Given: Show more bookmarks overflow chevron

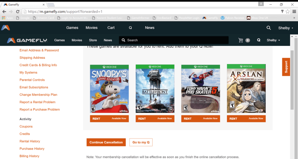Looking at the screenshot, I should coord(294,18).
